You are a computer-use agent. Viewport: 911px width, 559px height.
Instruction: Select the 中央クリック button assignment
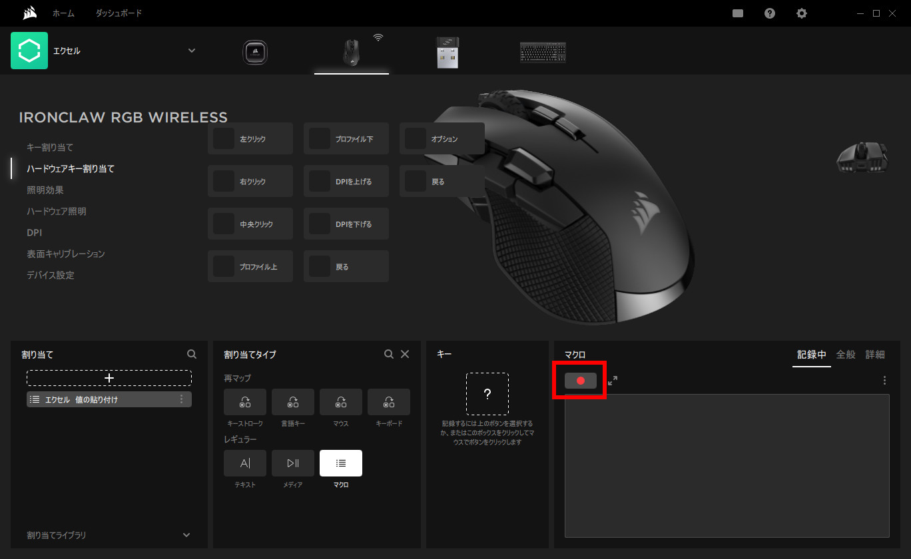click(x=250, y=224)
